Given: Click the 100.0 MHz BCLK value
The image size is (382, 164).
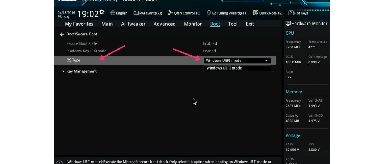Looking at the screenshot, I should point(293,62).
